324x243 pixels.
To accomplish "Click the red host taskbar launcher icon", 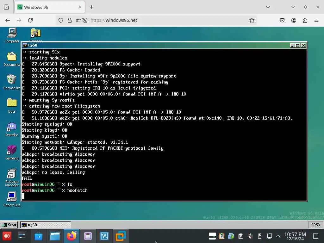I will click(7, 236).
